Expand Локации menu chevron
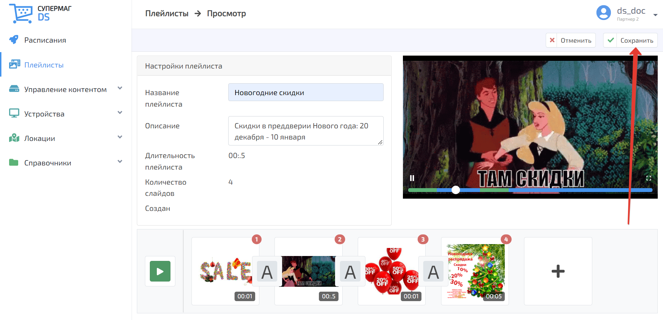 tap(120, 137)
